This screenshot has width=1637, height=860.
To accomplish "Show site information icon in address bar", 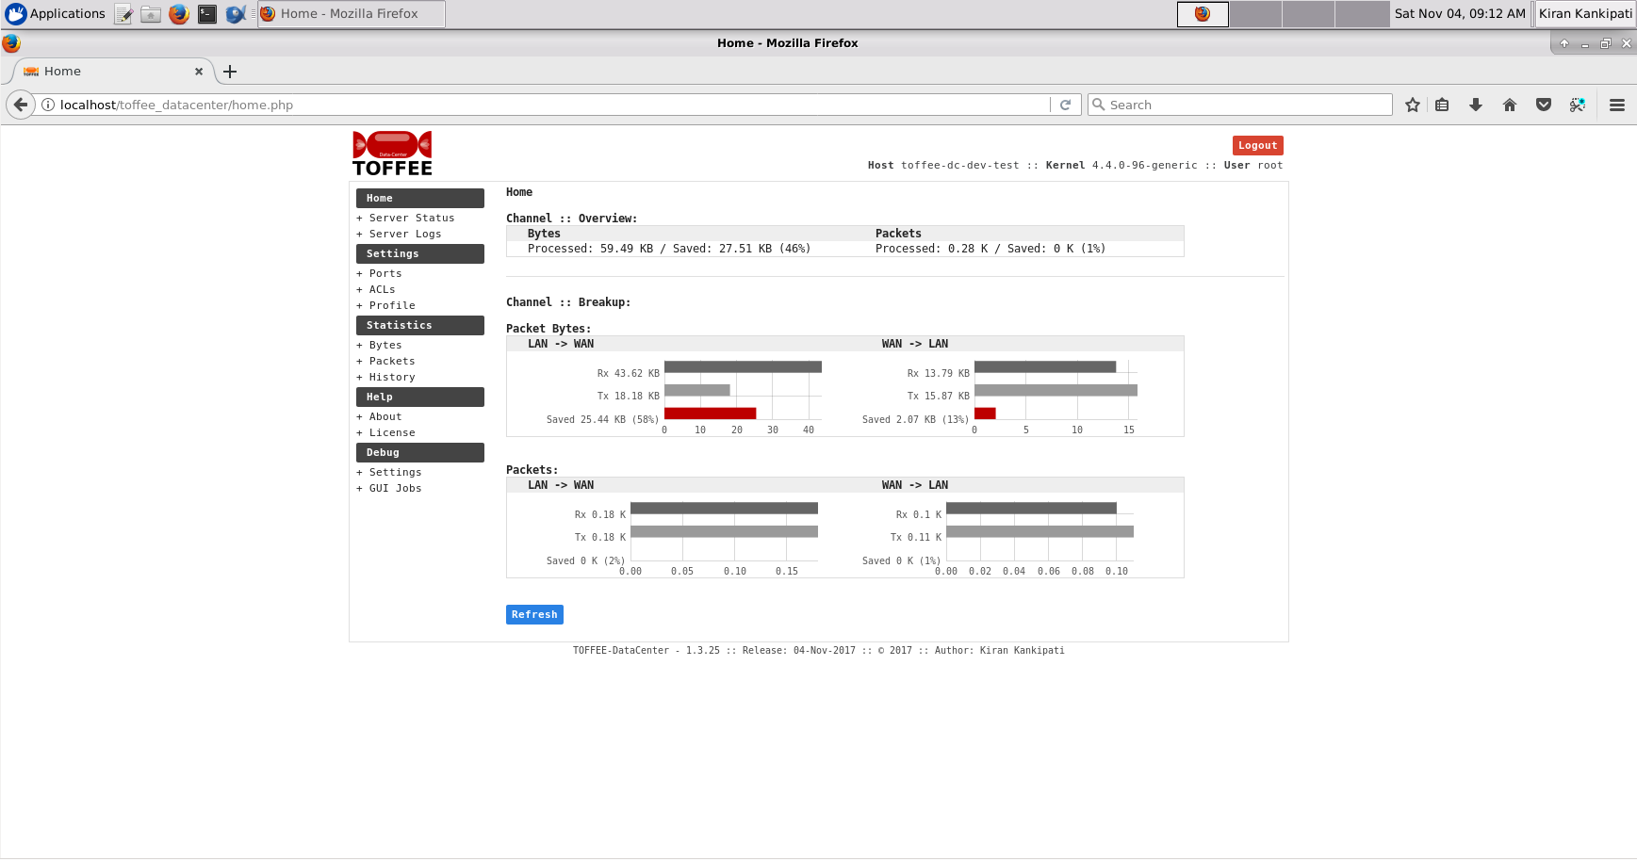I will click(48, 105).
